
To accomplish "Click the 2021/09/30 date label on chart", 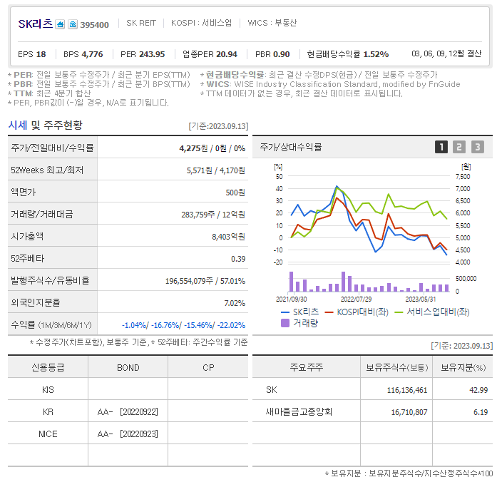I will [292, 299].
